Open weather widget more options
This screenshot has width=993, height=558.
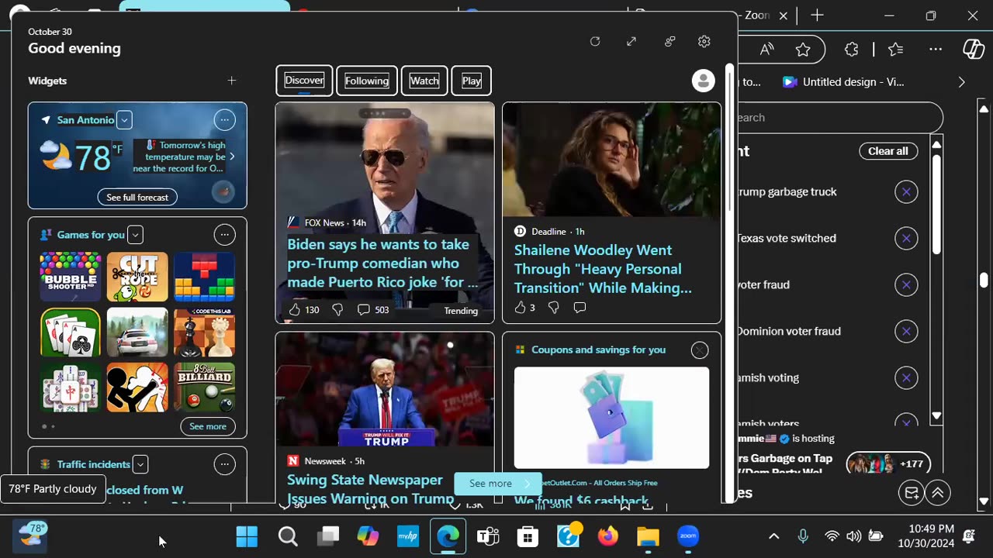tap(224, 119)
